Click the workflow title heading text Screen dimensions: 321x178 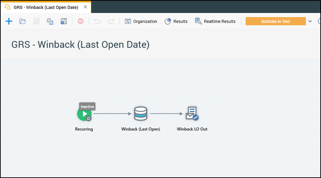pos(81,45)
